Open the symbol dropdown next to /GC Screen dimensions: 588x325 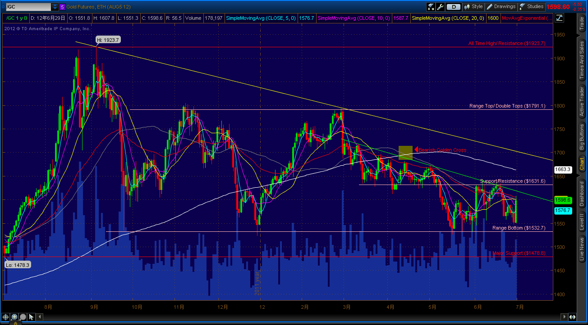click(x=55, y=7)
